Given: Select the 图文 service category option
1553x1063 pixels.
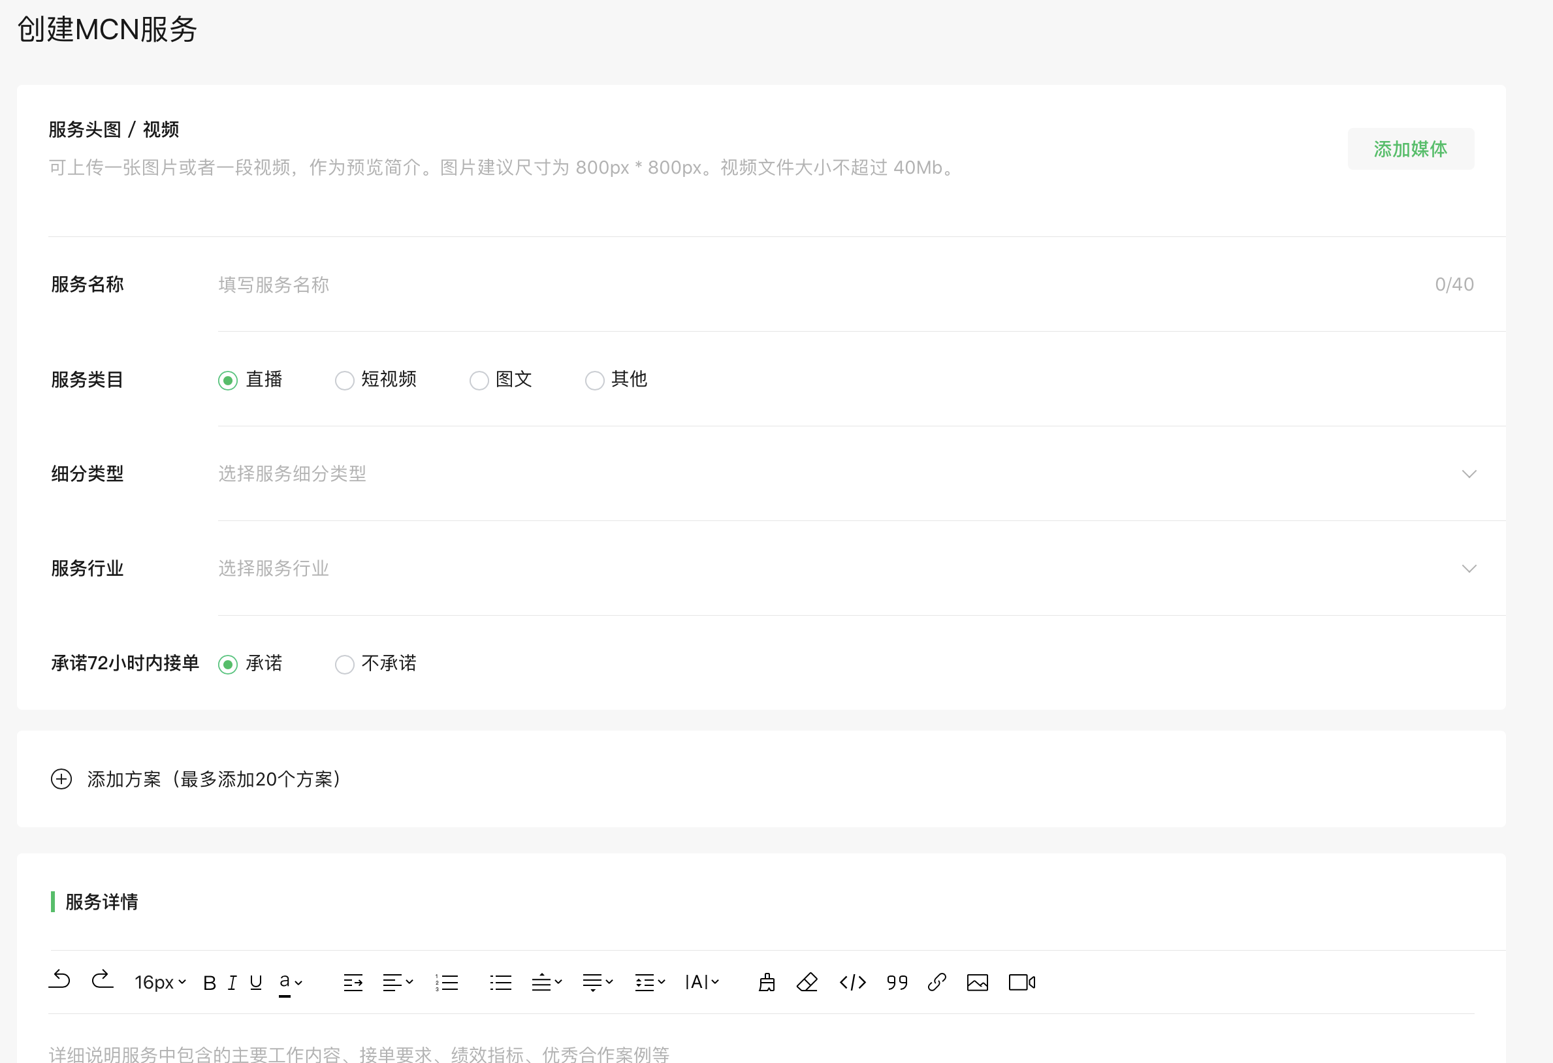Looking at the screenshot, I should click(479, 379).
